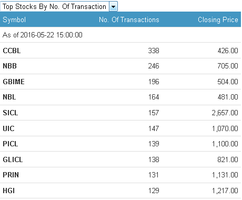This screenshot has height=200, width=242.
Task: Click HGI closing price 1,217.00
Action: [x=225, y=191]
